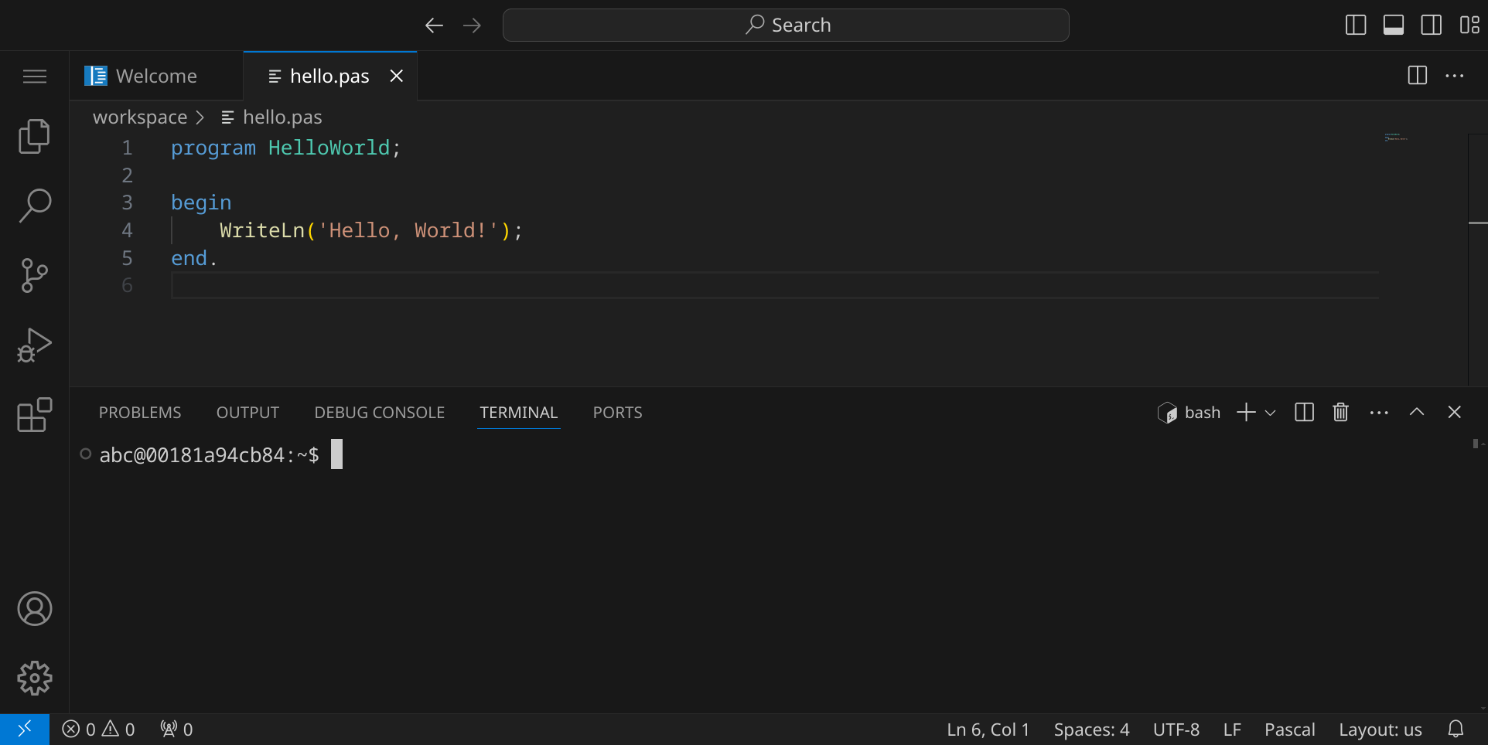Open the launch profile dropdown next to plus

click(x=1270, y=413)
